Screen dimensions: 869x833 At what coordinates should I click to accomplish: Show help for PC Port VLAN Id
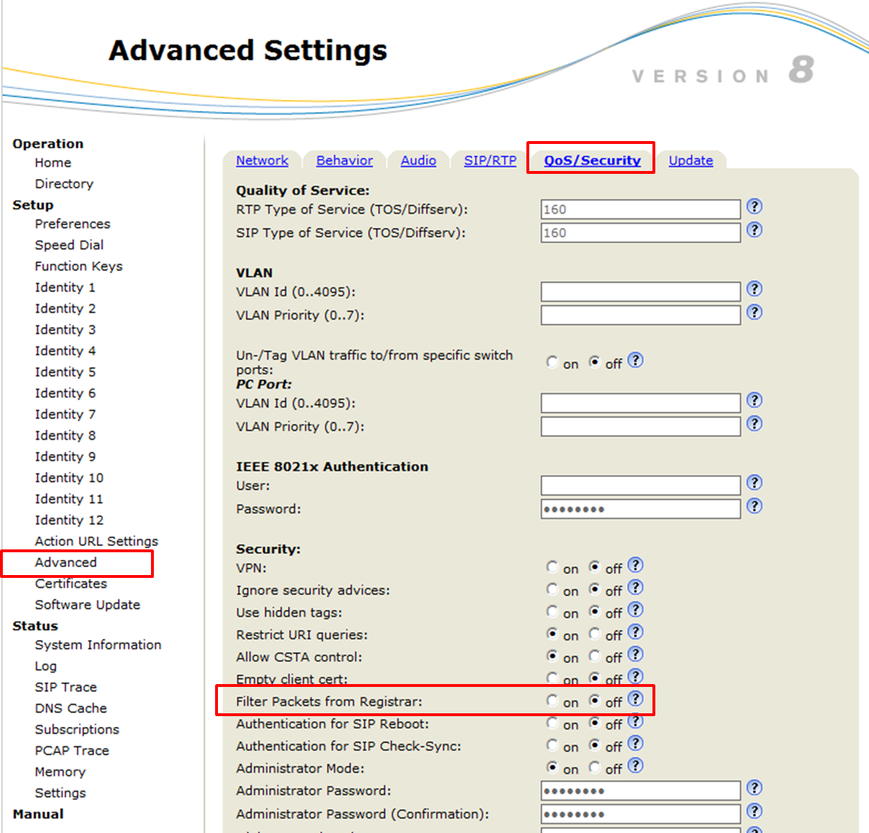click(754, 400)
